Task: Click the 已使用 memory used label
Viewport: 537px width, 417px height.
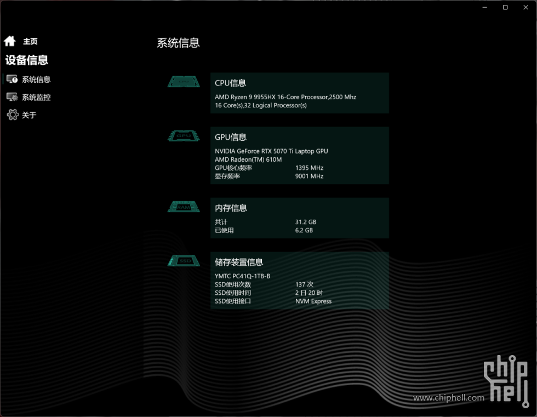Action: [224, 230]
